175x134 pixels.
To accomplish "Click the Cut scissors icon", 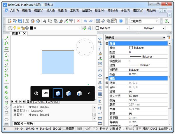I will click(x=45, y=21).
